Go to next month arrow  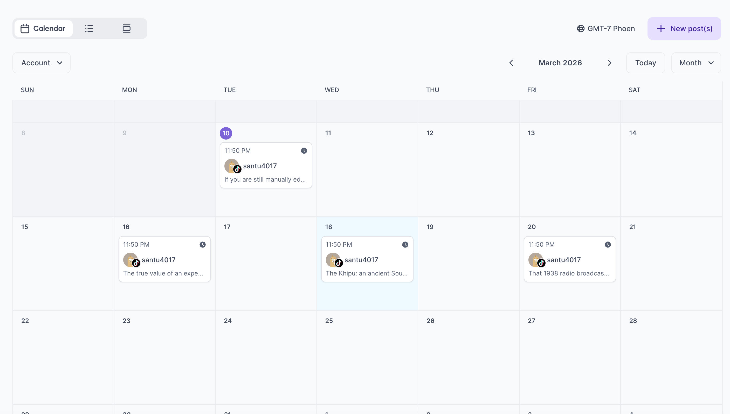click(609, 63)
